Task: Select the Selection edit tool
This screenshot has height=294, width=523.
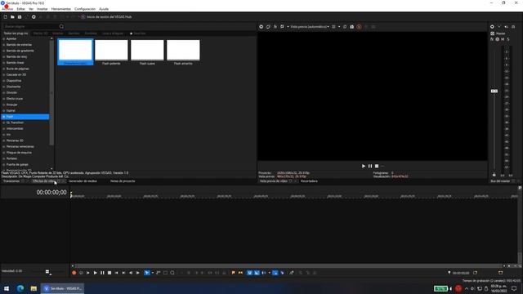Action: tap(165, 273)
